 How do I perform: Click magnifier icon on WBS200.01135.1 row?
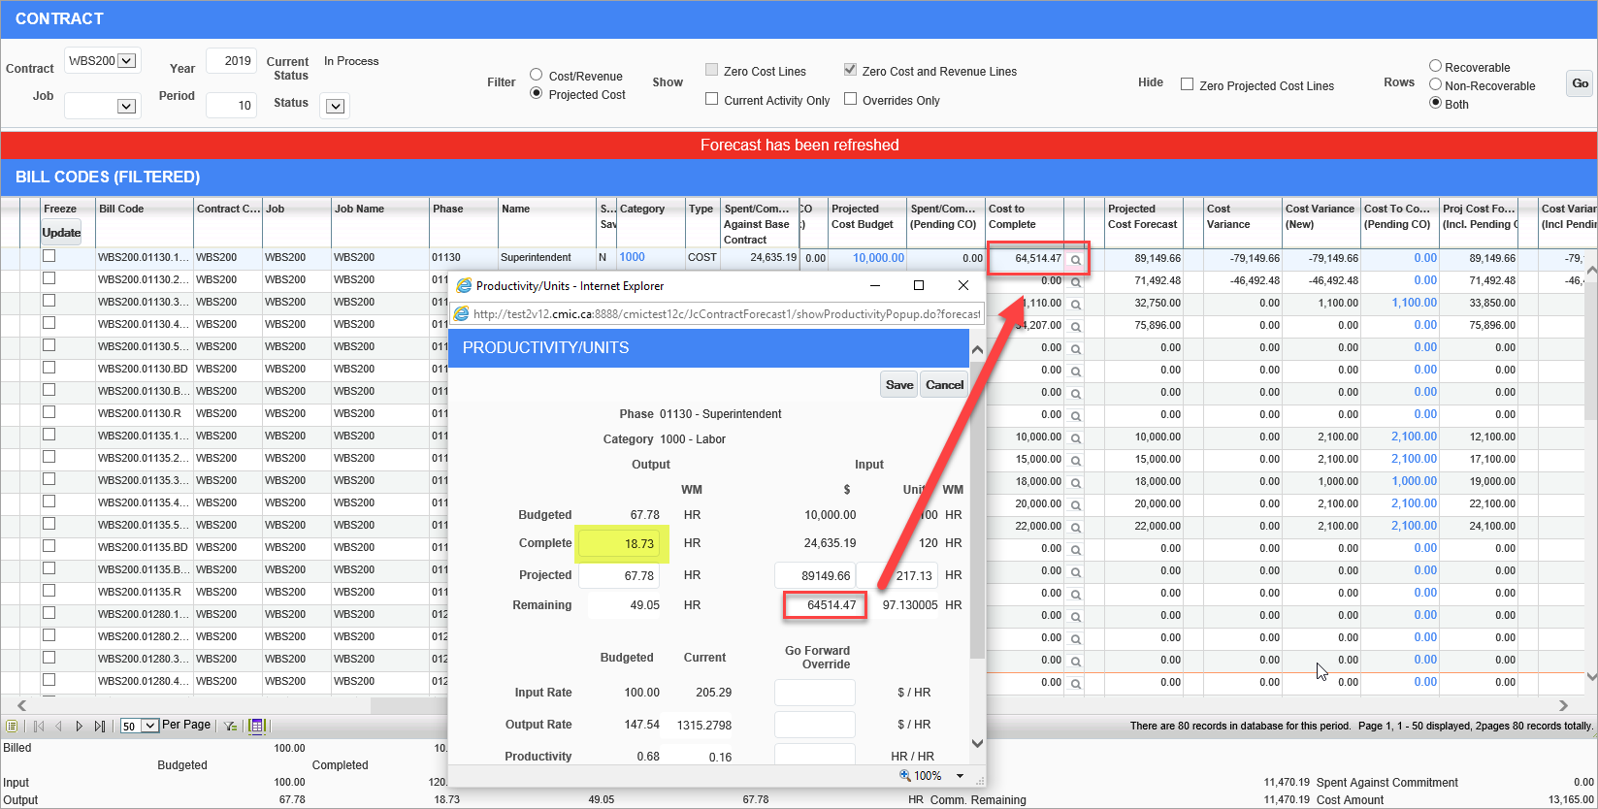tap(1075, 437)
